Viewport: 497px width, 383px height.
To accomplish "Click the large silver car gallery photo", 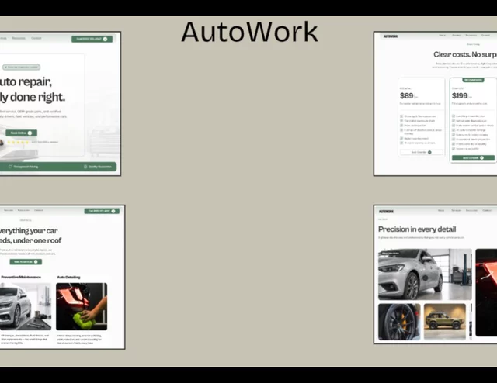I will coord(425,274).
